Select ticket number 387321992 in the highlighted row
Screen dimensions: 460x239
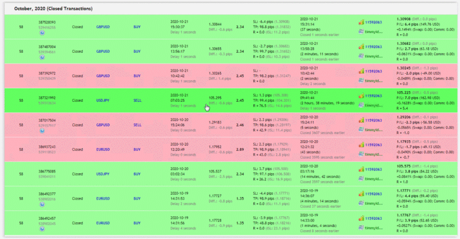[47, 98]
